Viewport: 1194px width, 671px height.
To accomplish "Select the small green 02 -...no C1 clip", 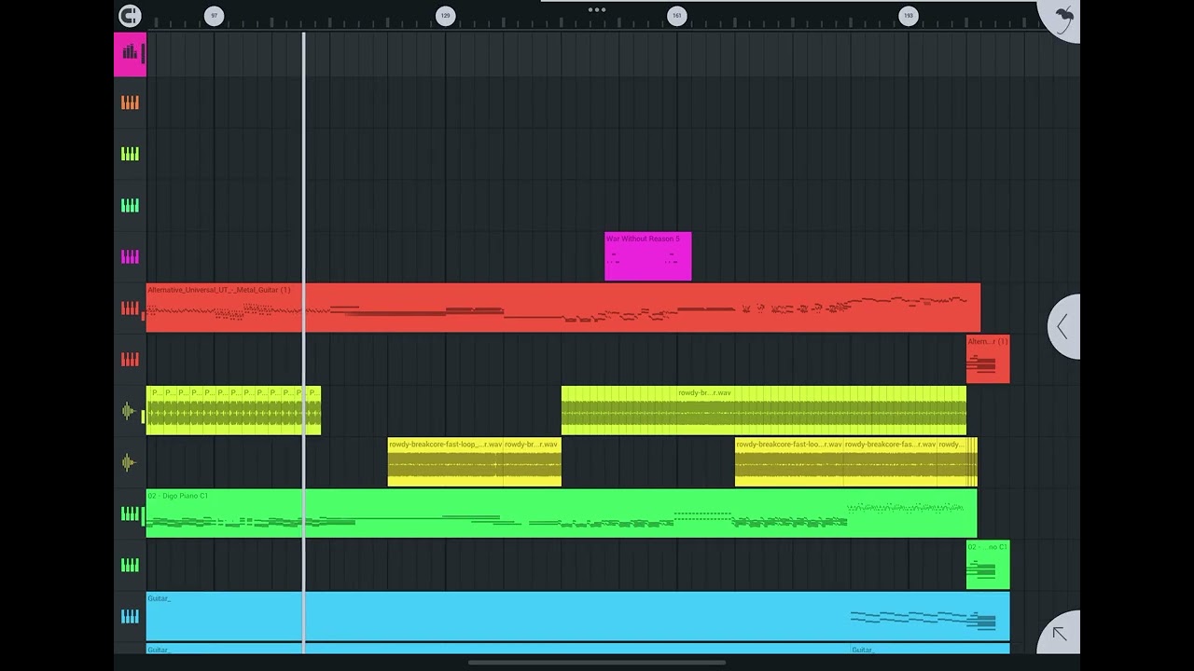I will (x=988, y=565).
